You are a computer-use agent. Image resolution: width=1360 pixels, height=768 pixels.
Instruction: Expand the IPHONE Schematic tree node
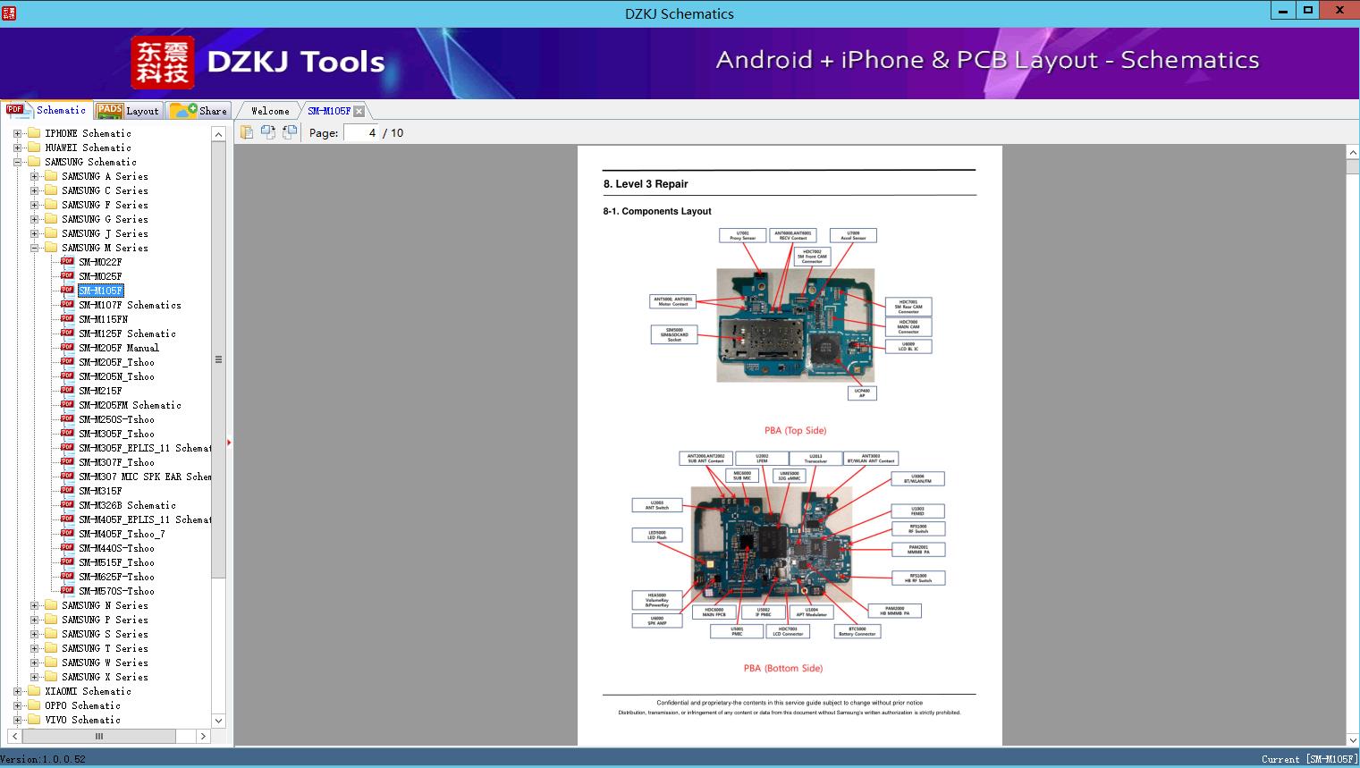17,133
